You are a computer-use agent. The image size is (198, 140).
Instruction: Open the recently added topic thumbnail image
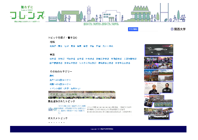(53, 109)
